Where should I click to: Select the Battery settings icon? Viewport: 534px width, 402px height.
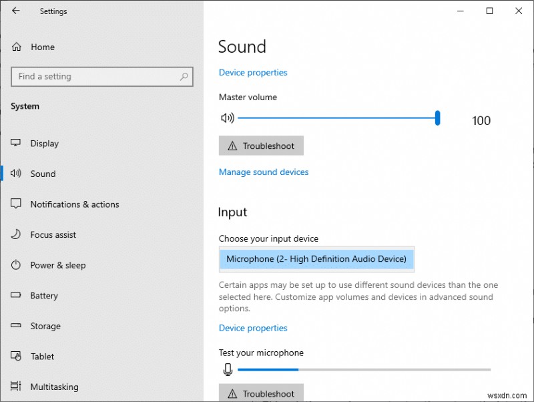15,296
